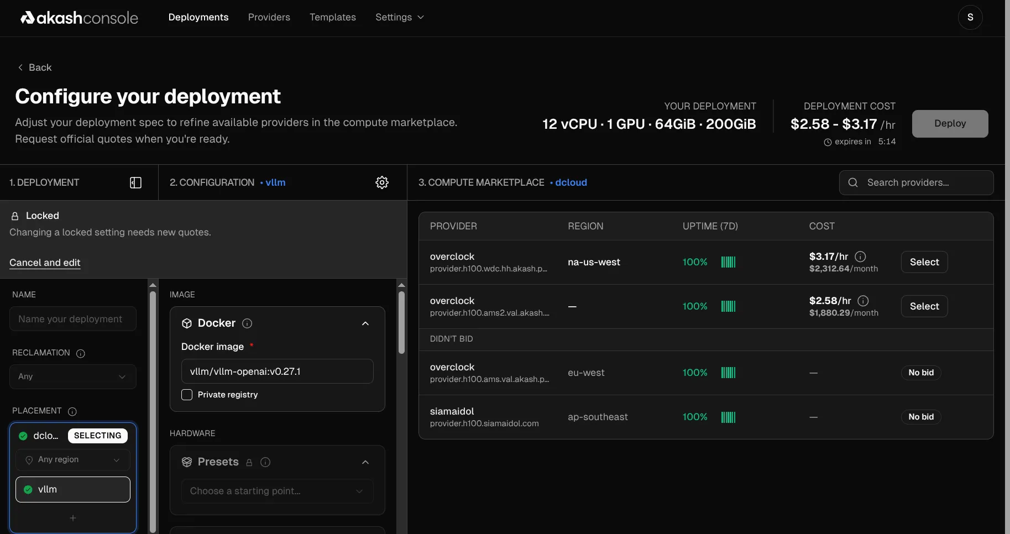Click the ap-southeast region cell

point(598,417)
